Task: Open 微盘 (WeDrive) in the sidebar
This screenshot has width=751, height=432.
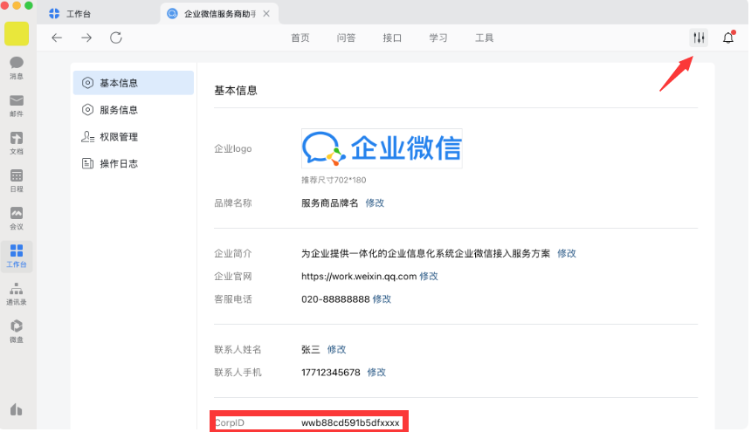Action: pos(17,330)
